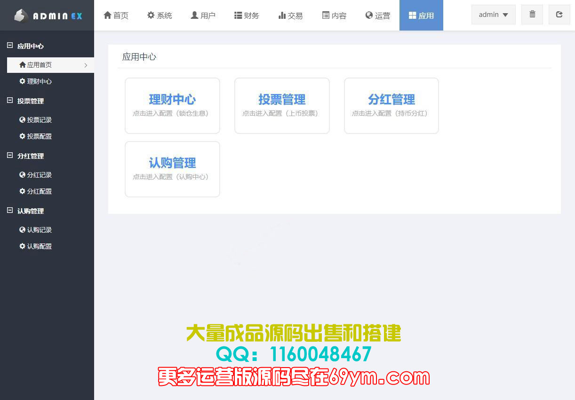Open the 系统 system tab

160,16
